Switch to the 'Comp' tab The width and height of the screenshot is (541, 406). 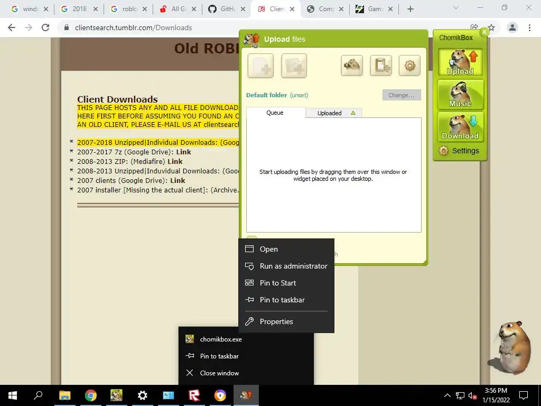click(x=322, y=9)
